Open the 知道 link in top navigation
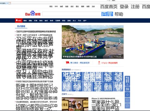The image size is (150, 111). 67,6
